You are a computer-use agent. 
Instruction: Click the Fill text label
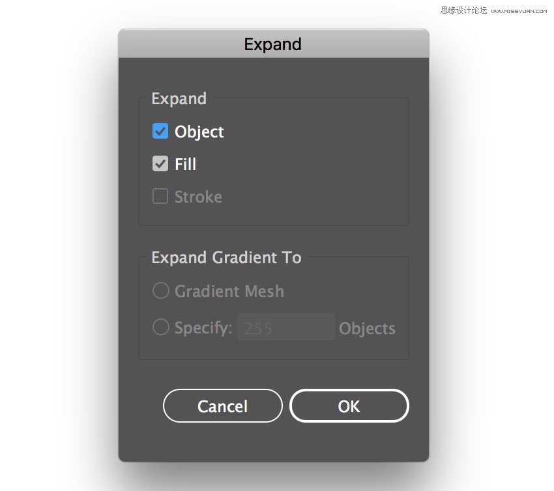[x=185, y=164]
